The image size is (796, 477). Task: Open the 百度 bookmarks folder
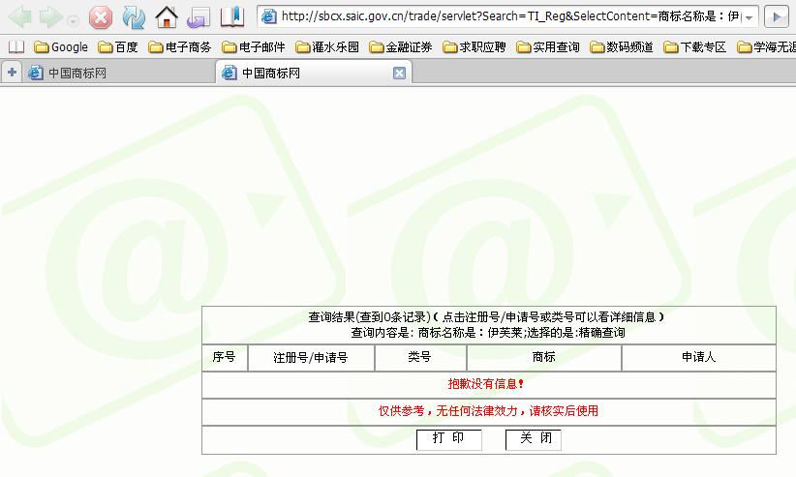click(x=118, y=47)
